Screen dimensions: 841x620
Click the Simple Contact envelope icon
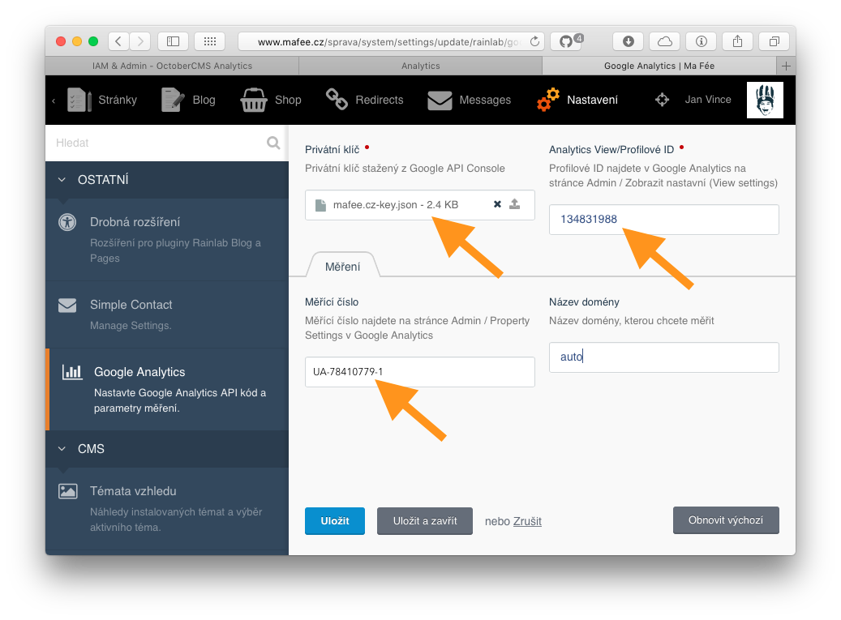(67, 305)
